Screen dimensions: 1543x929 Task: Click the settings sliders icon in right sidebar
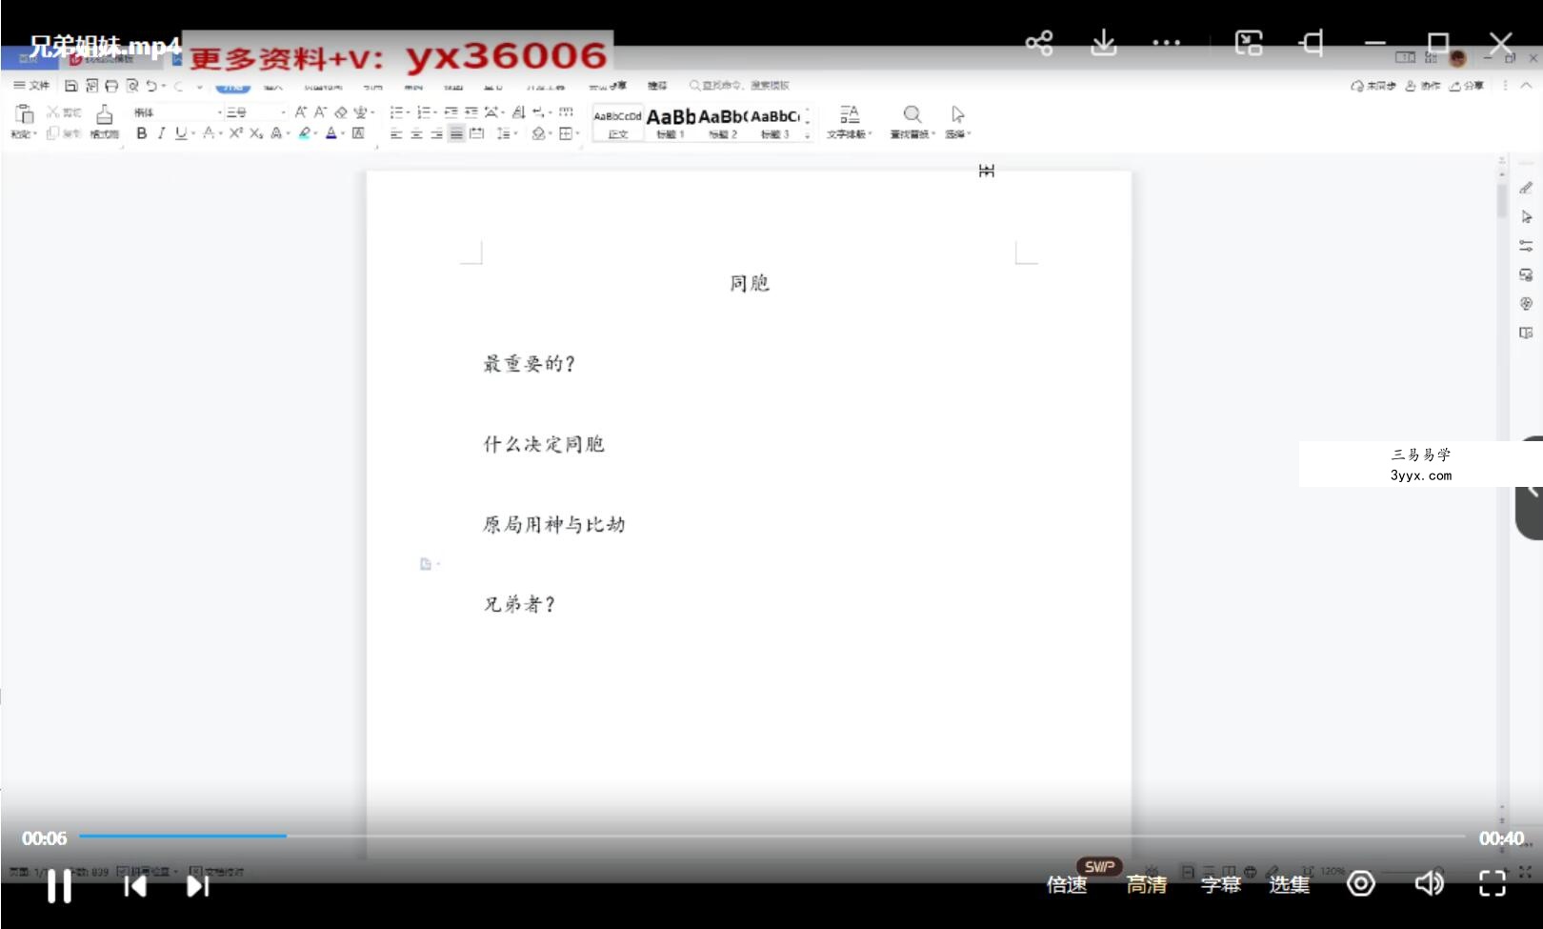(1526, 246)
